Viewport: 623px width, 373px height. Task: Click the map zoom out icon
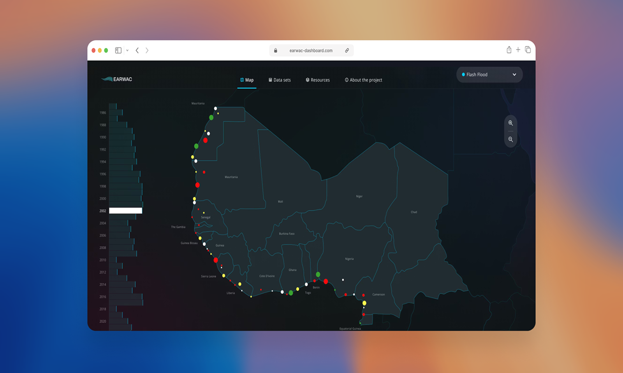(x=510, y=139)
